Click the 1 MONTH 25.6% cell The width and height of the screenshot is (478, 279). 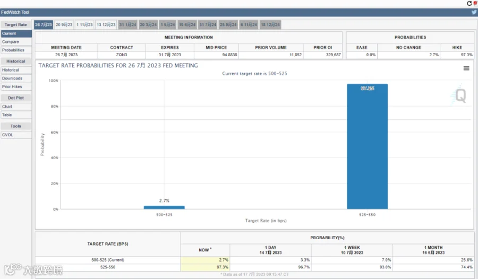click(x=433, y=260)
